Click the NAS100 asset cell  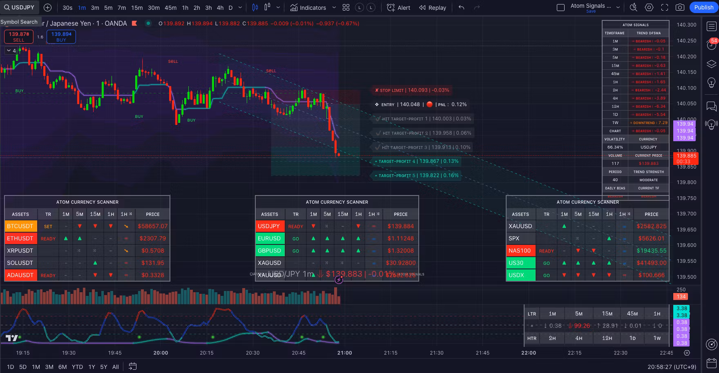[520, 251]
